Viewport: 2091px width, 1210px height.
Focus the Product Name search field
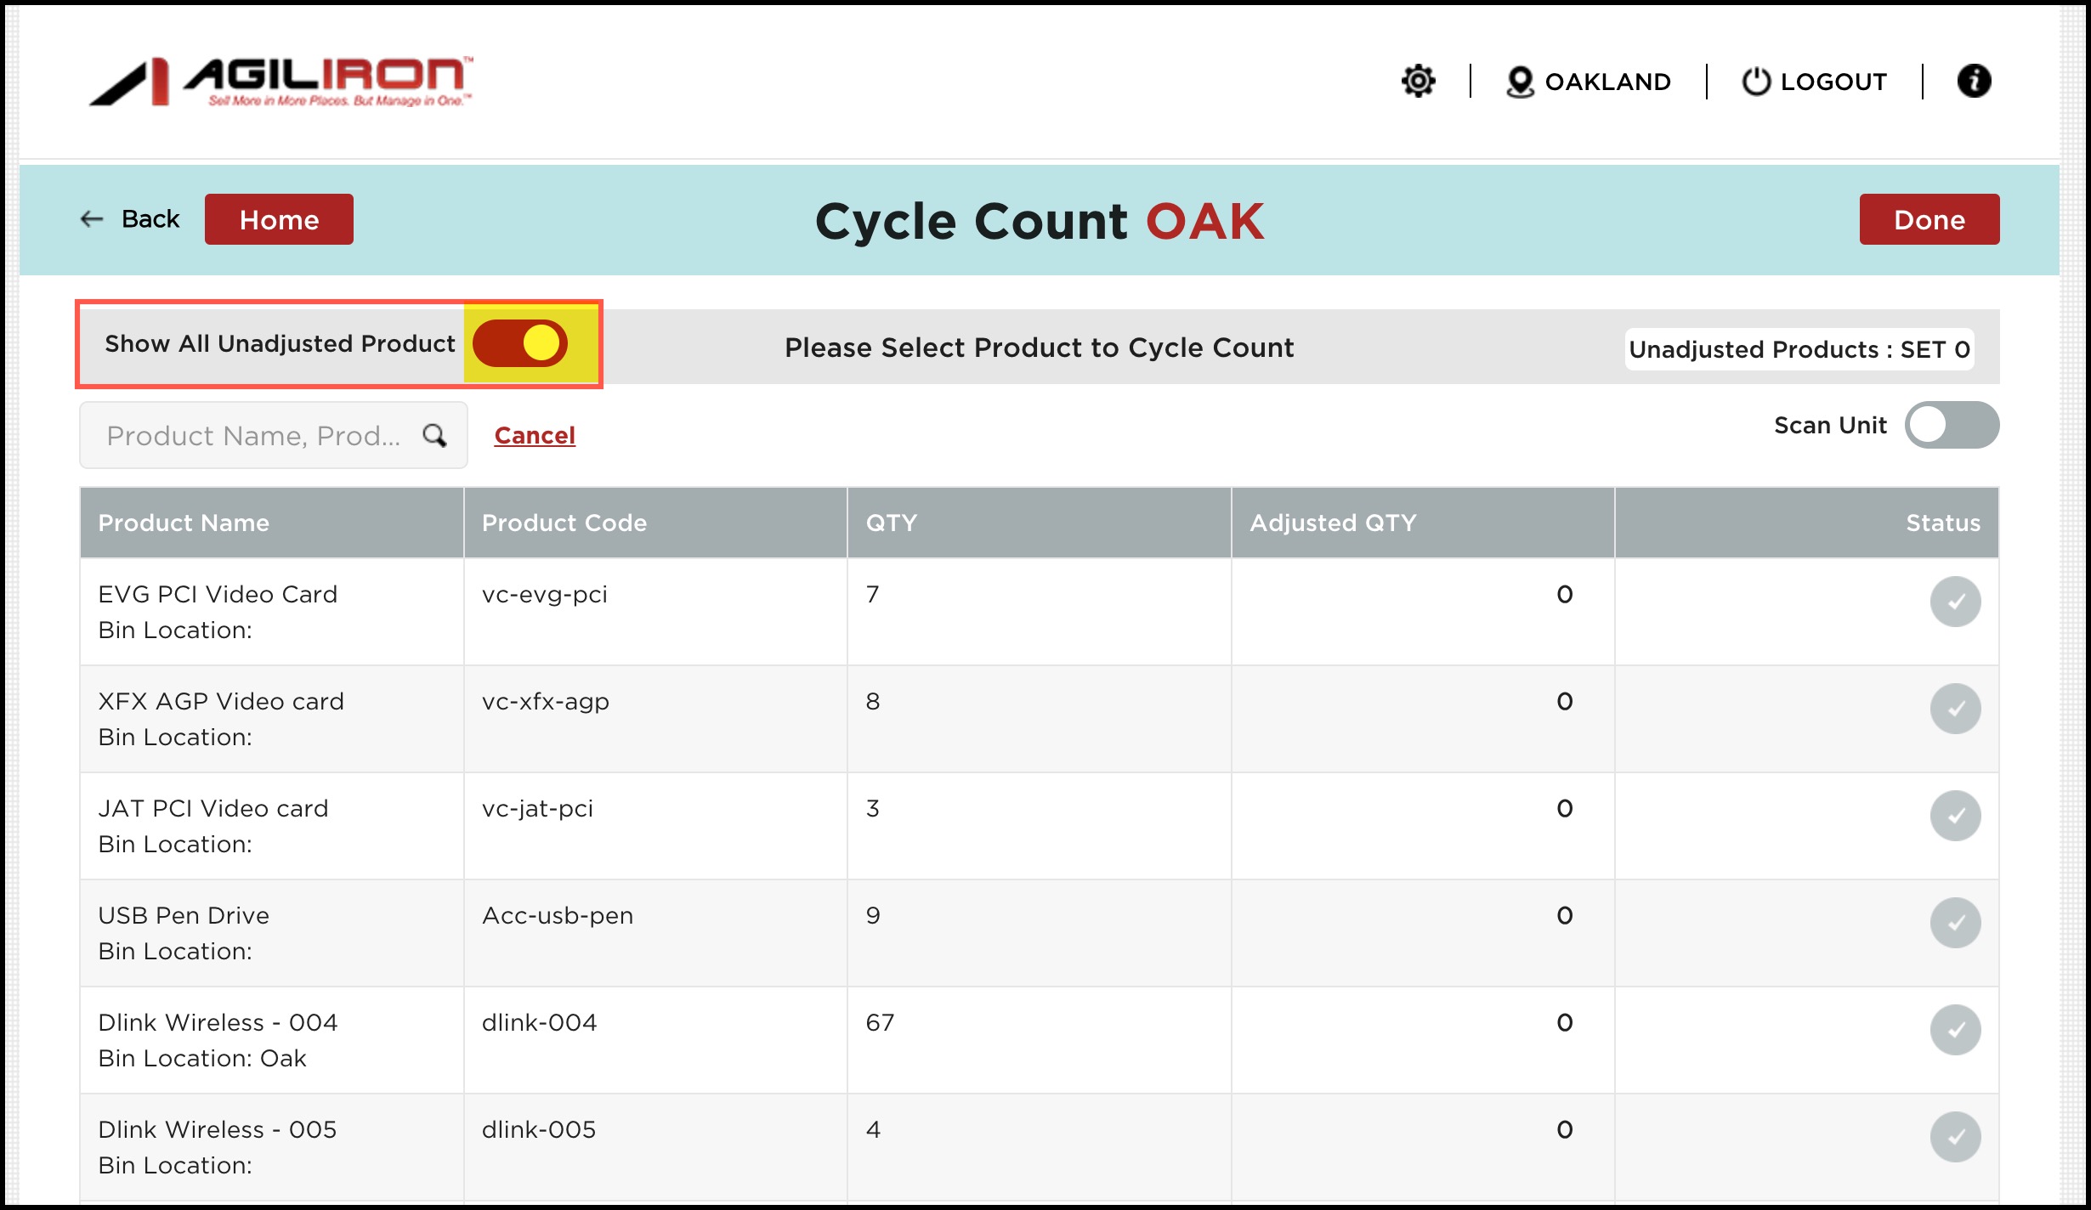(253, 436)
